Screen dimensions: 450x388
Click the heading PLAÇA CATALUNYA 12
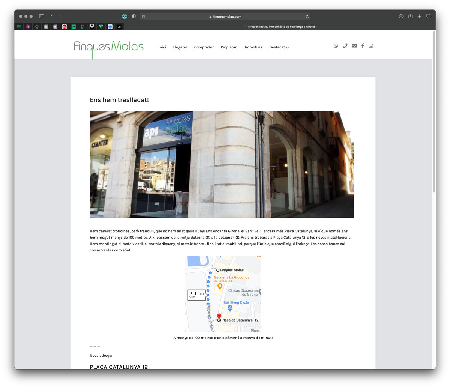point(119,367)
